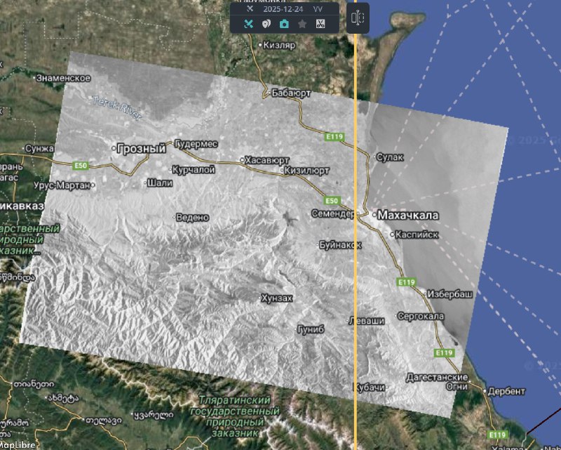Screen dimensions: 561x450
Task: Click the Terek River label
Action: pyautogui.click(x=118, y=105)
